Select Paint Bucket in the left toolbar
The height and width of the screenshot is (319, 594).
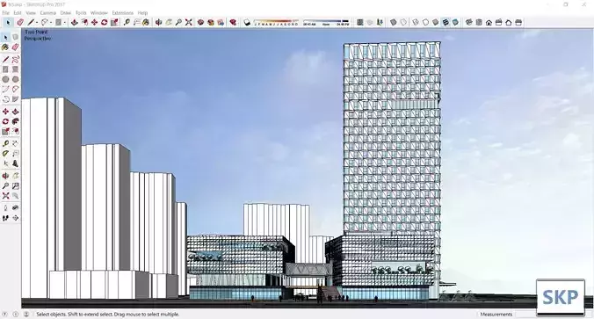tap(5, 47)
